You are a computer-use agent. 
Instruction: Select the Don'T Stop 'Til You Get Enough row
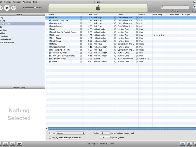click(121, 32)
